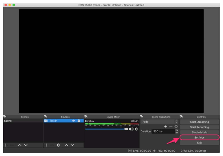
Task: Open Settings in the Controls panel
Action: [x=199, y=138]
